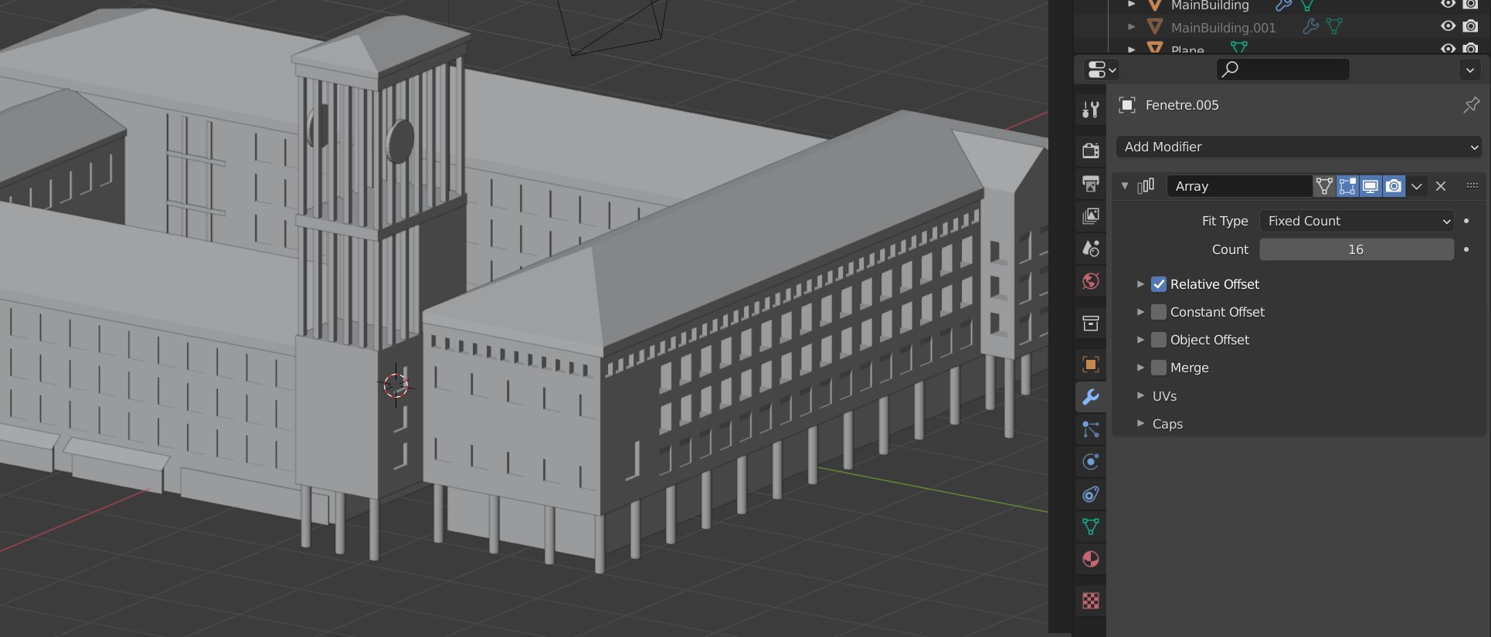The image size is (1491, 637).
Task: Toggle Array modifier edit mode display
Action: [1347, 186]
